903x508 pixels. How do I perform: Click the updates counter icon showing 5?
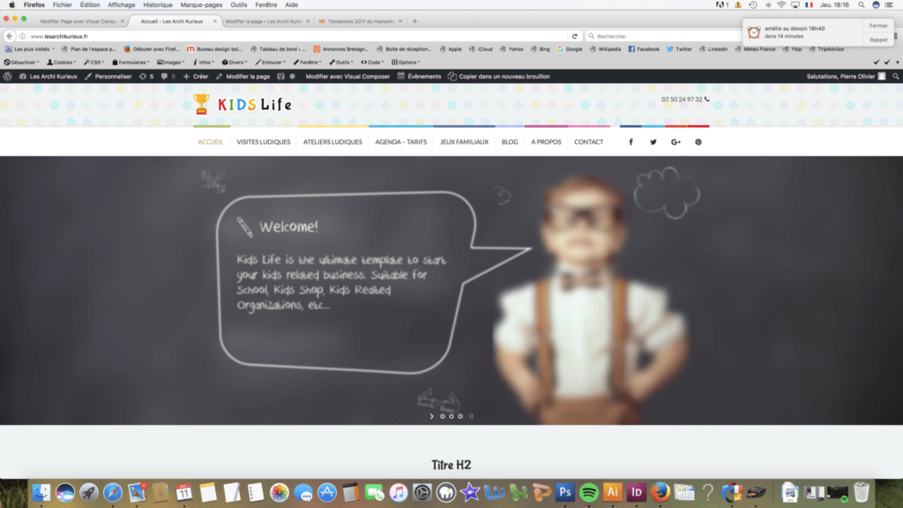click(146, 76)
